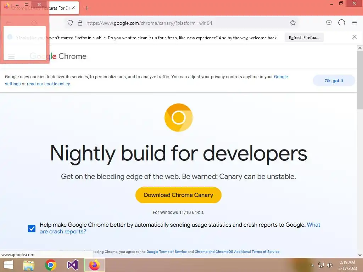This screenshot has height=272, width=363.
Task: Click the Refresh Firefox… button
Action: (304, 38)
